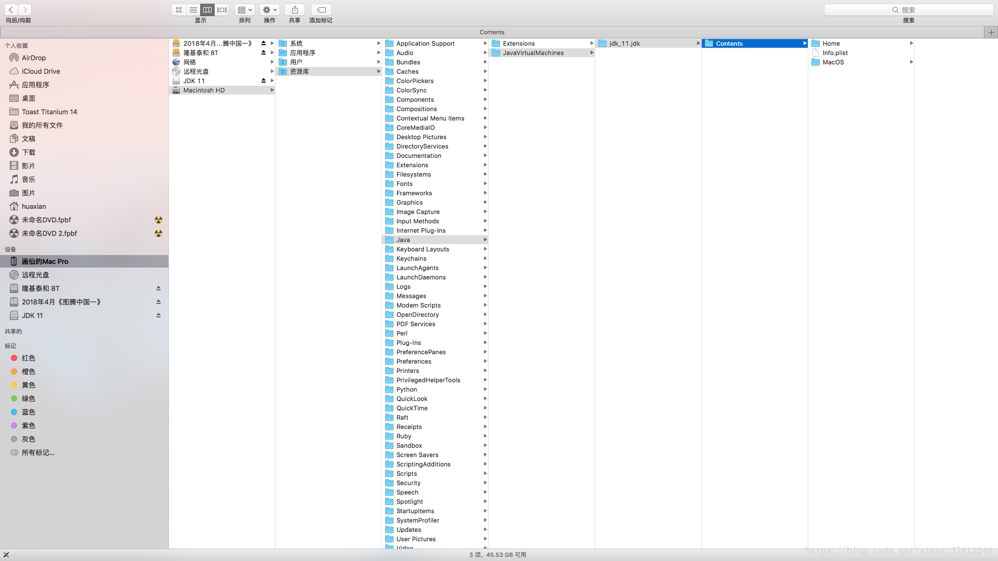
Task: Click the JDK 11 eject button
Action: 159,315
